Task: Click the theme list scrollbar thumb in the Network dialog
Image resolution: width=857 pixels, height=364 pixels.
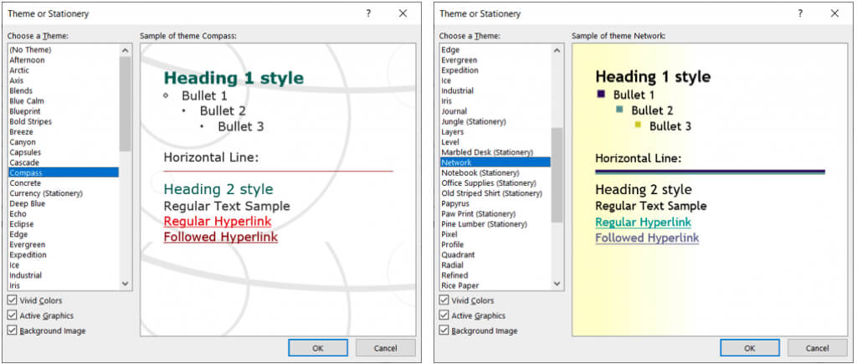Action: point(557,174)
